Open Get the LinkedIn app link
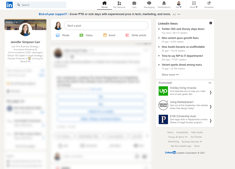 [181, 146]
